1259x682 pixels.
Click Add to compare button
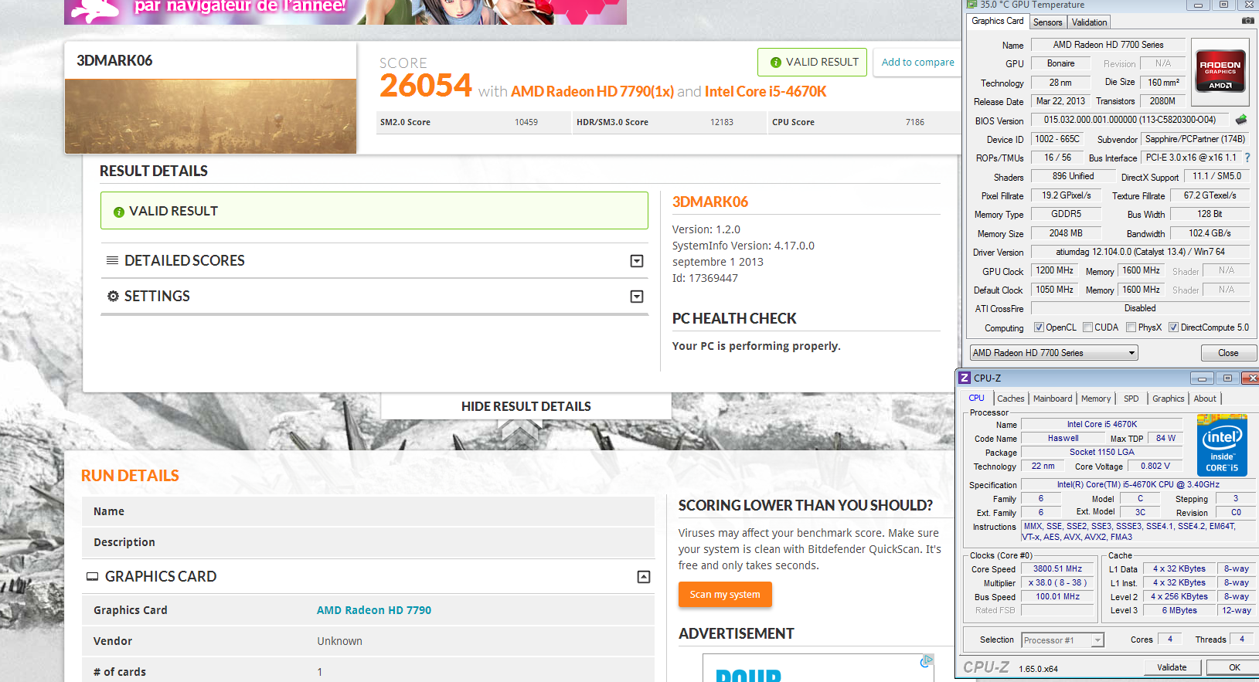[x=917, y=63]
